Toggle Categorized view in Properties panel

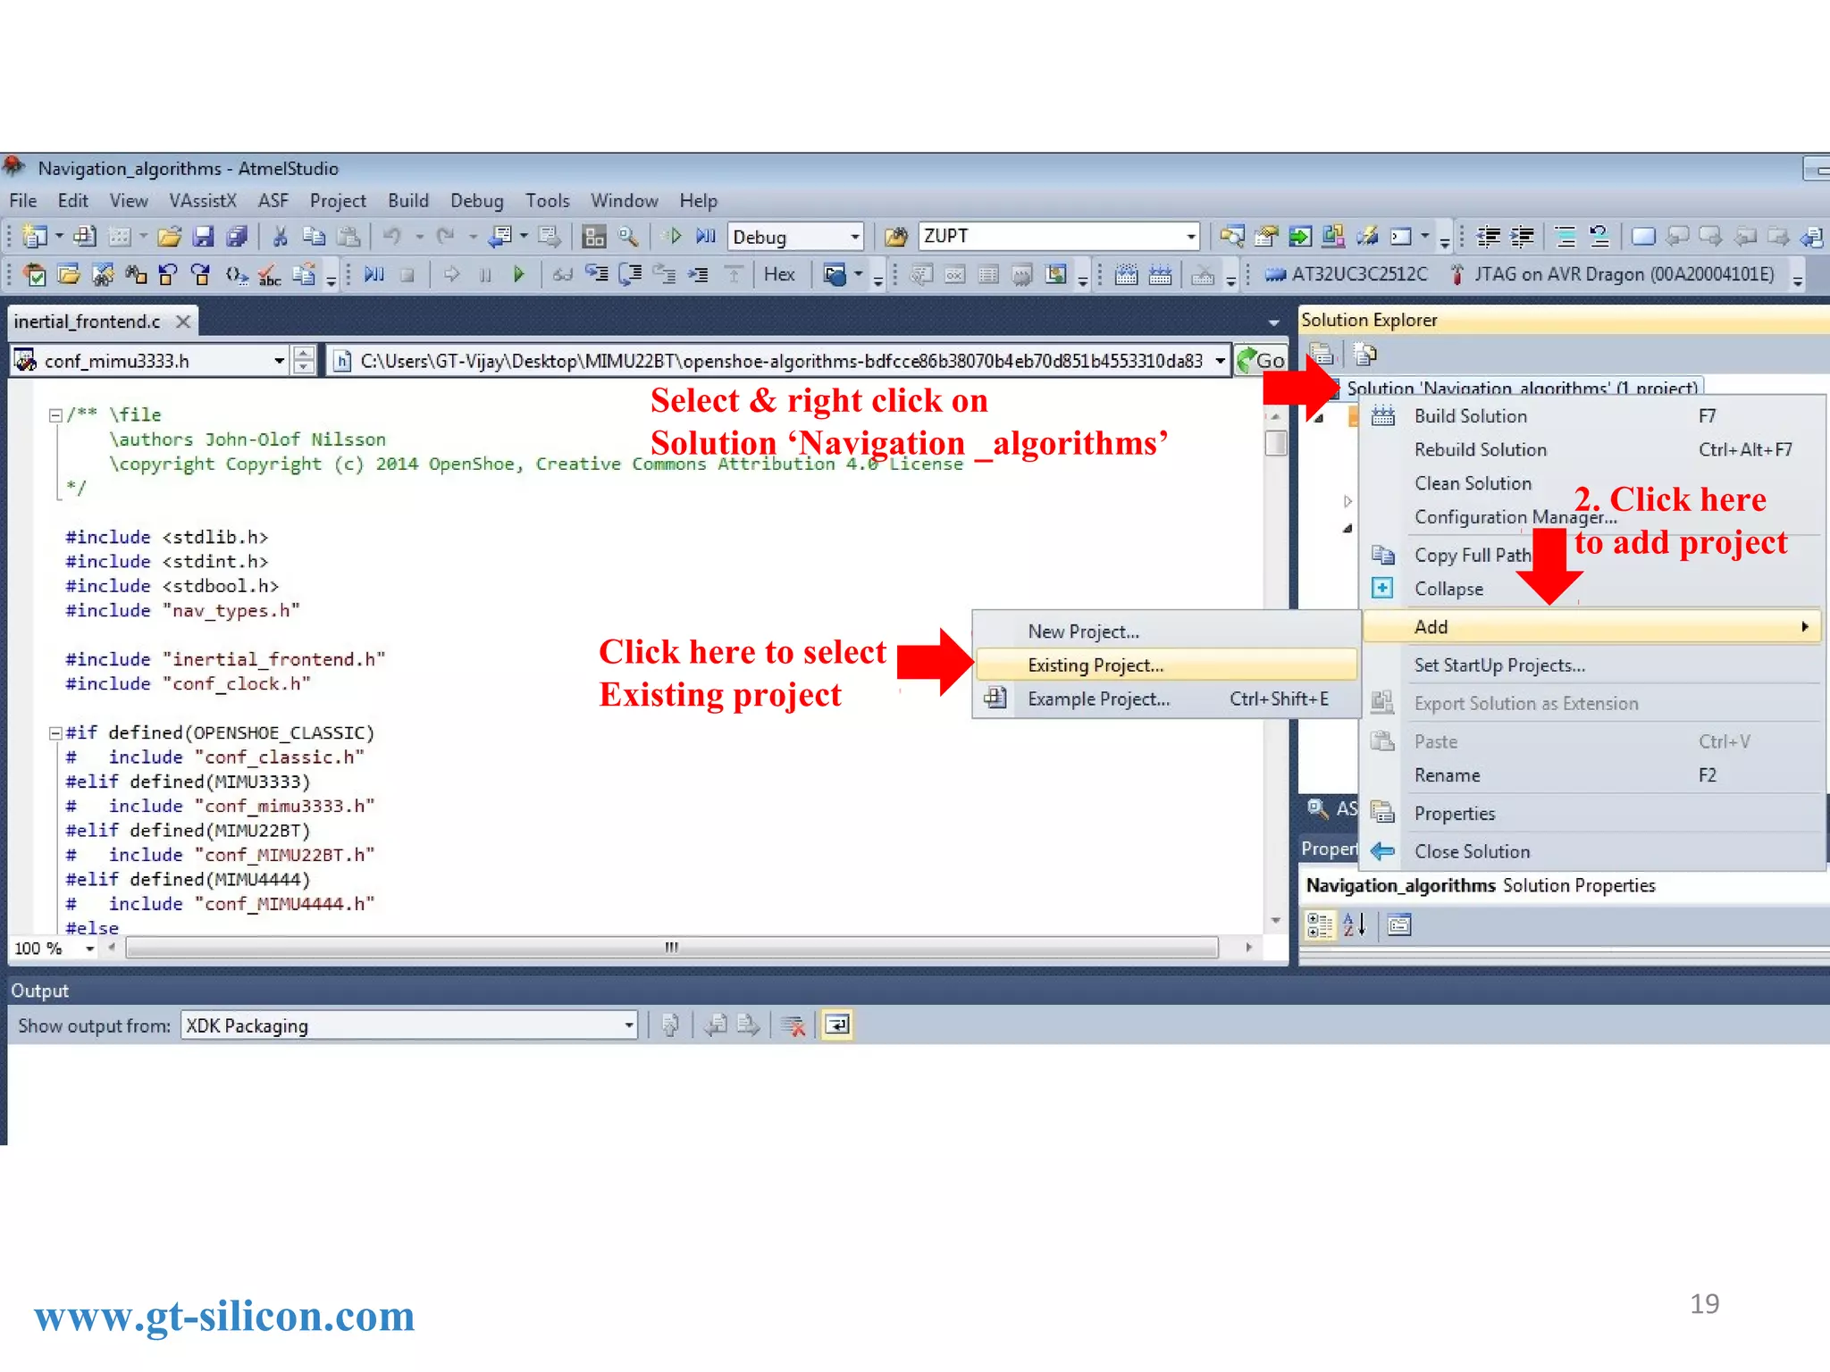point(1319,925)
